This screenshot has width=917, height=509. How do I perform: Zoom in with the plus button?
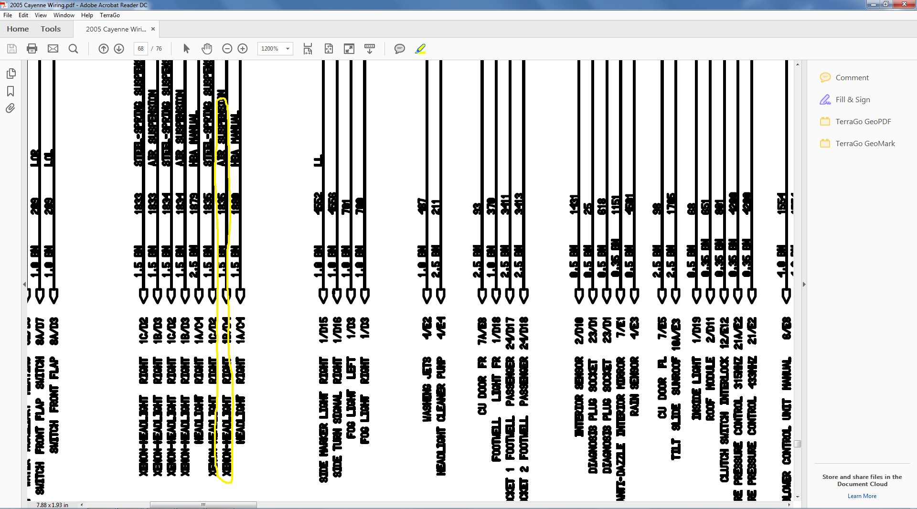click(x=243, y=49)
